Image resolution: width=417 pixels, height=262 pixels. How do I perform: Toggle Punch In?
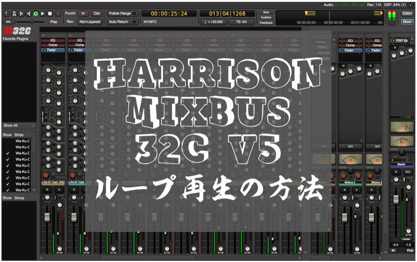pos(83,14)
